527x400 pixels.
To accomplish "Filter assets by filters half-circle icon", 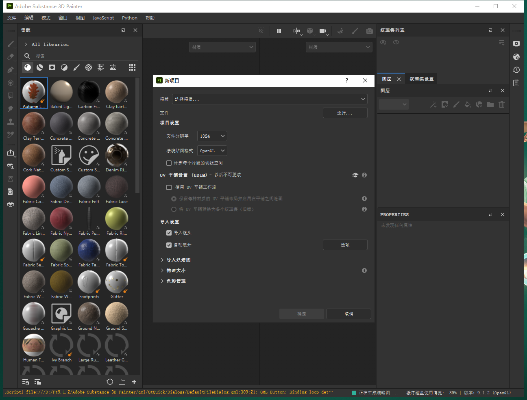I will [x=64, y=67].
